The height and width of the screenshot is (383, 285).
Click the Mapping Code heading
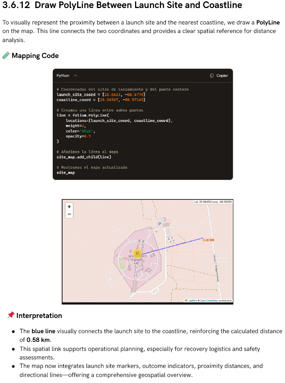coord(35,56)
